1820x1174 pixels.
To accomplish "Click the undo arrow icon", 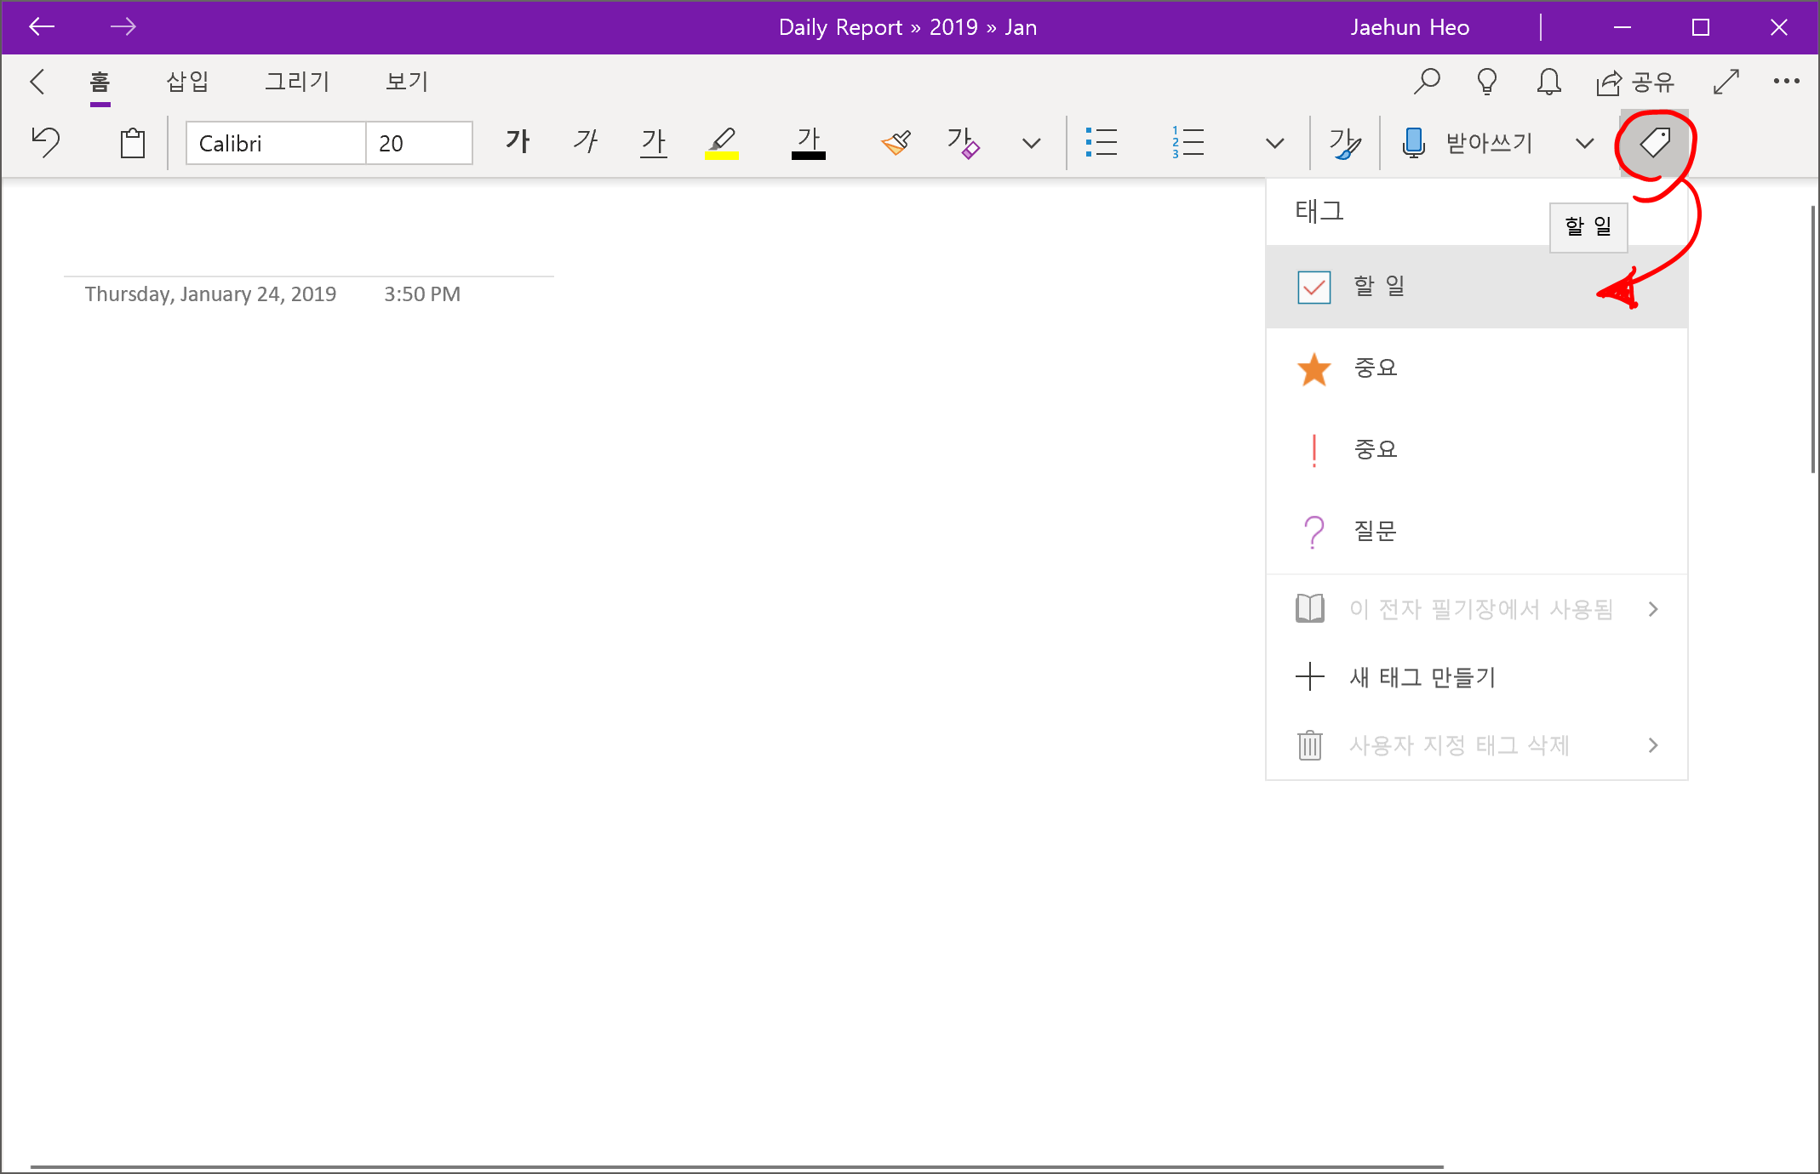I will 46,142.
